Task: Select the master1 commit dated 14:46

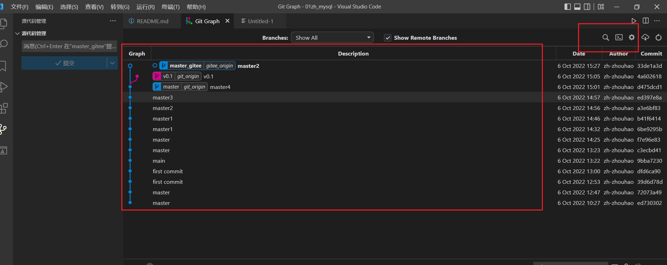Action: 395,118
